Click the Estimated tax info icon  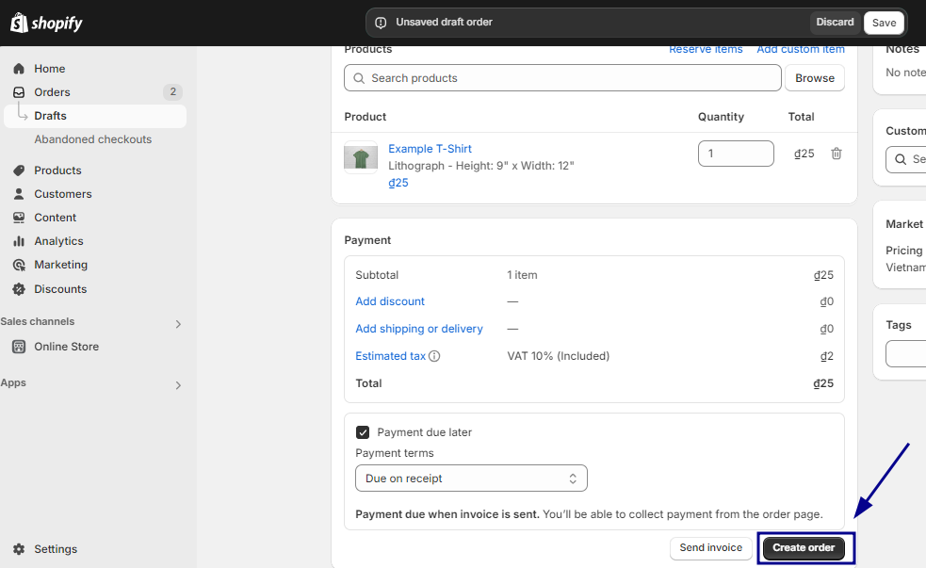pyautogui.click(x=434, y=356)
